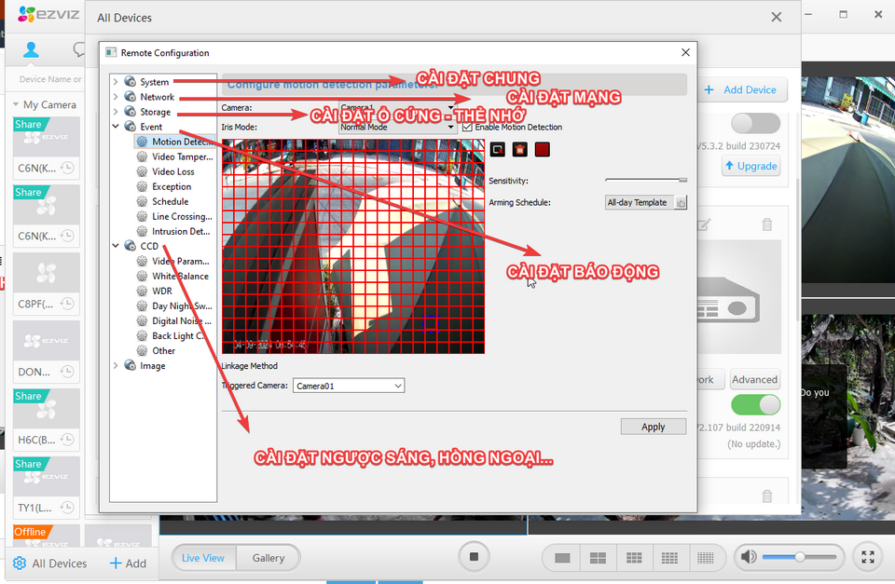Enter full screen with the expand arrows icon

(x=868, y=557)
